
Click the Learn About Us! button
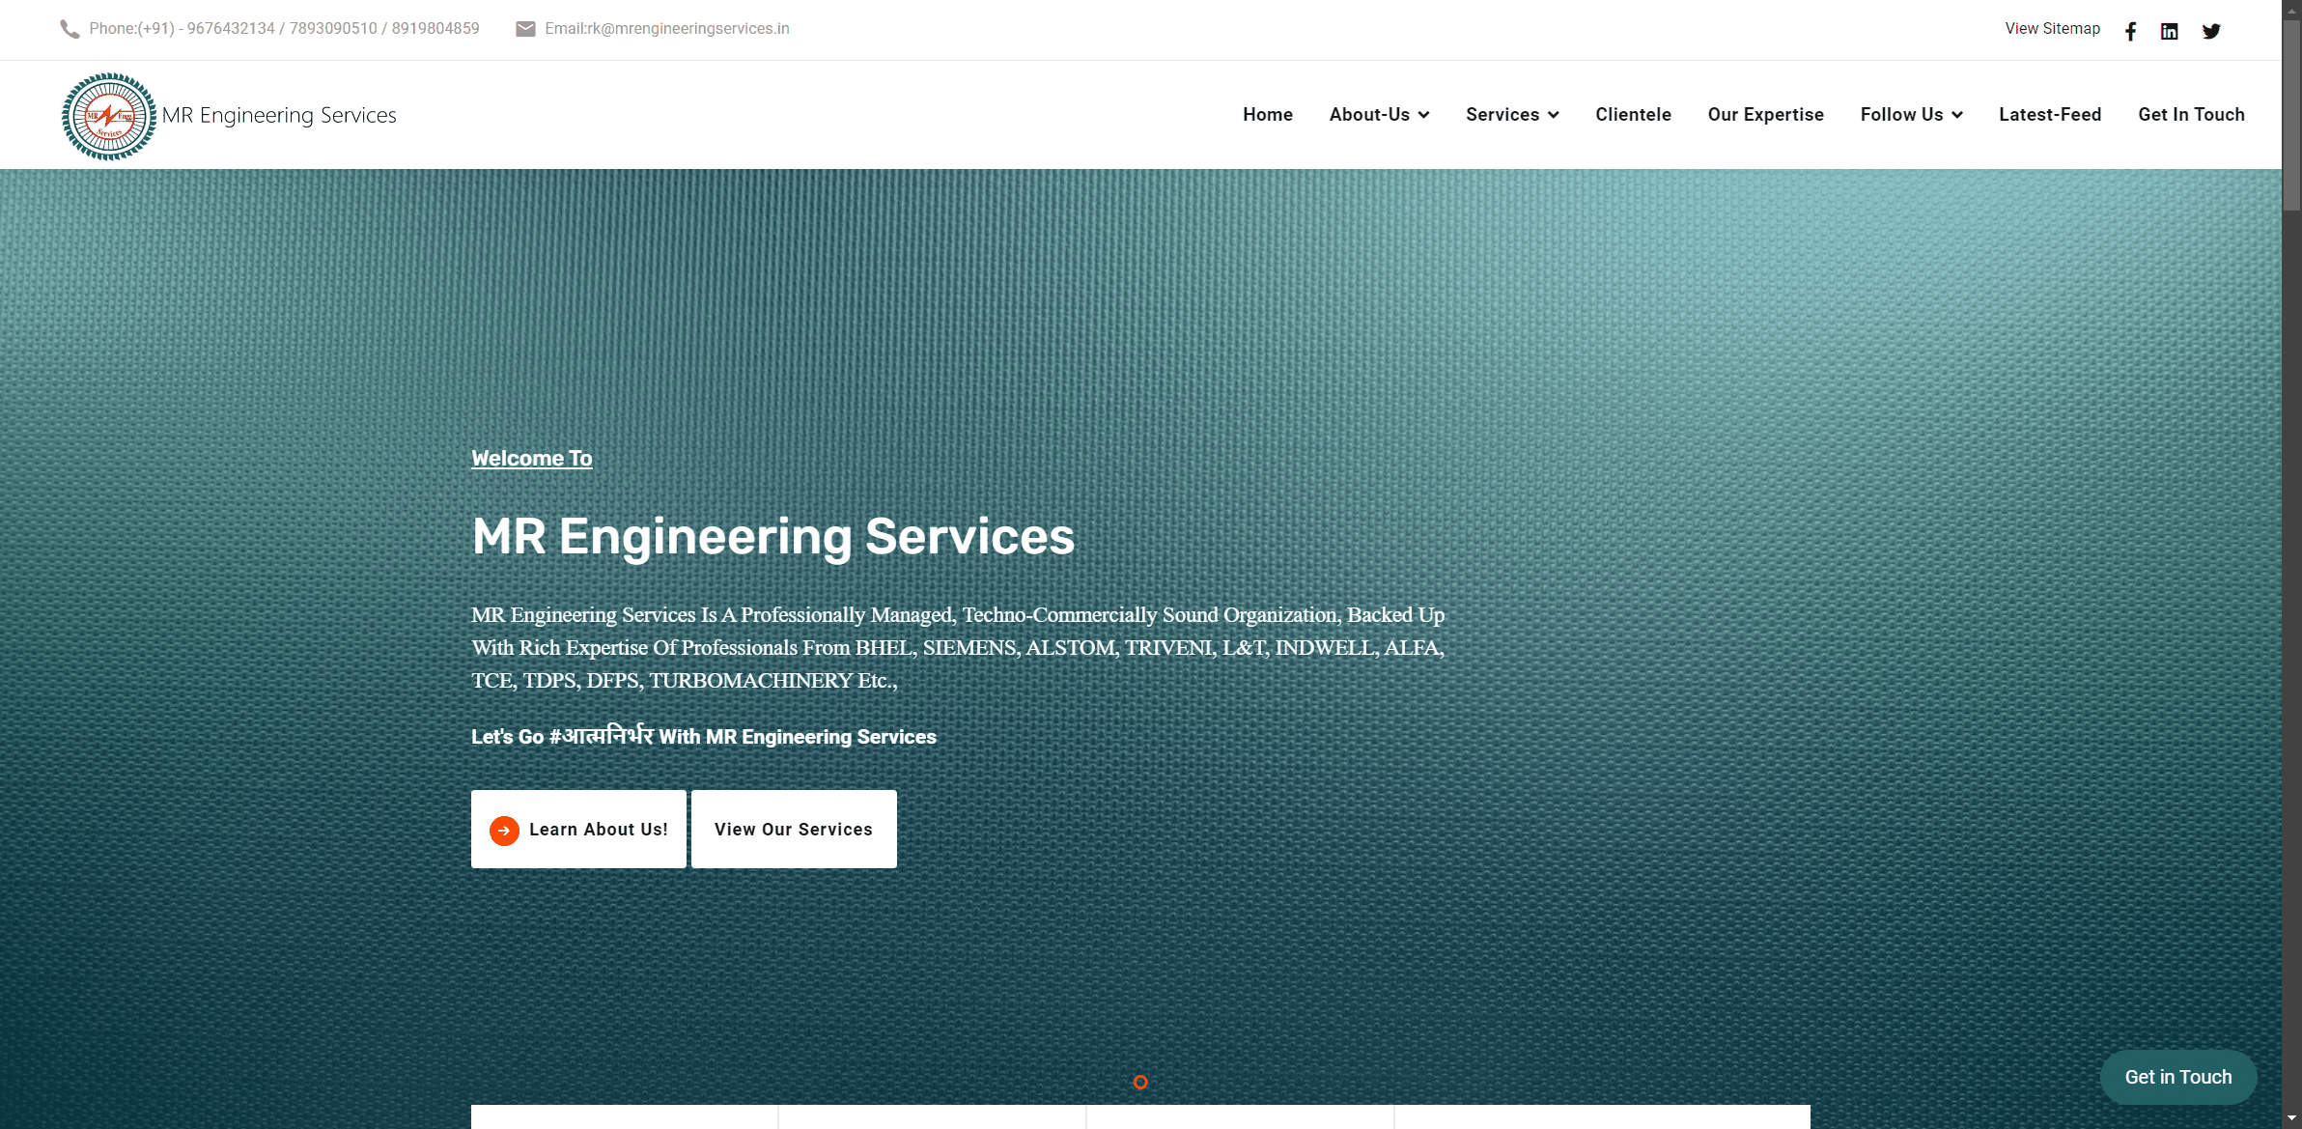tap(578, 830)
